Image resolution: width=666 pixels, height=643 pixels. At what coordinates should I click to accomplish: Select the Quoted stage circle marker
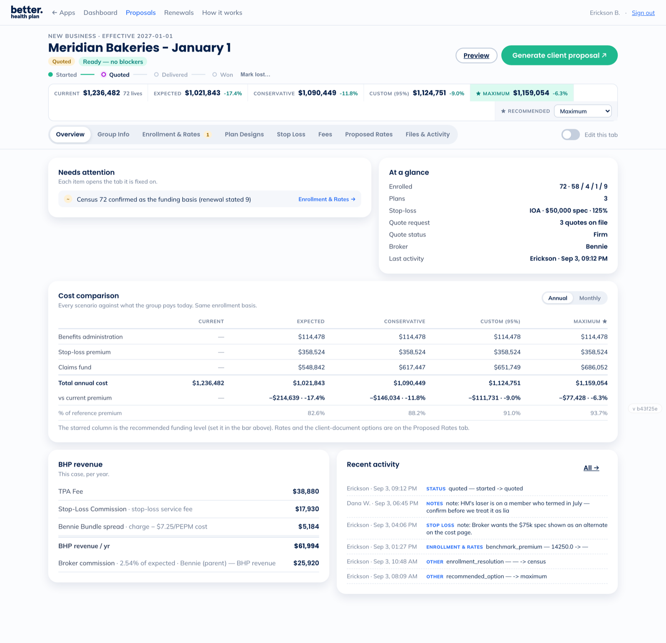tap(104, 74)
